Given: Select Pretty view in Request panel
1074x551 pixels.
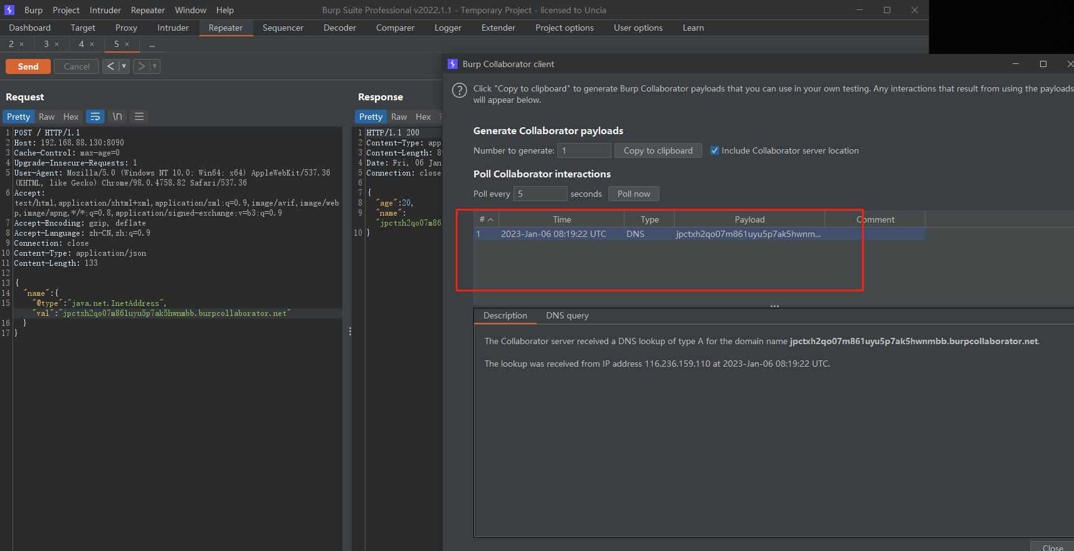Looking at the screenshot, I should [x=18, y=117].
